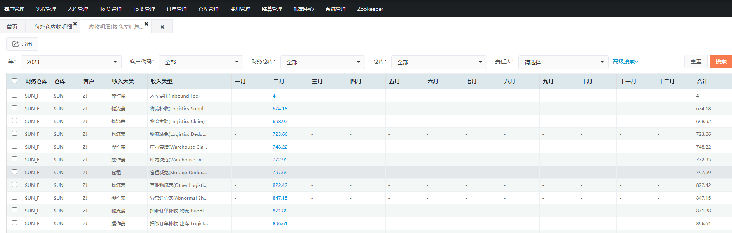Open the 仓库管理 menu

209,9
